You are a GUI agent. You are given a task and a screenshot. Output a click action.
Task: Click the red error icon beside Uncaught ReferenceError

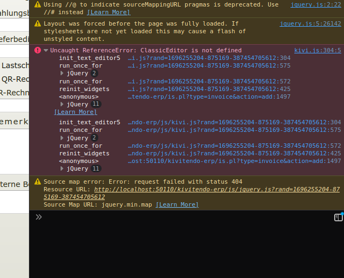[37, 50]
